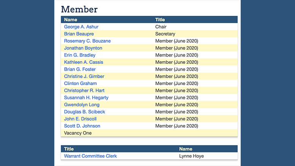Click the Name header in the clerk table
The image size is (295, 166).
coord(186,149)
